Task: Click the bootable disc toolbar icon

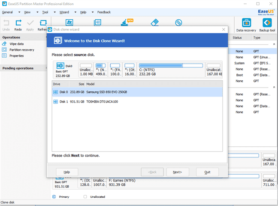Action: point(178,23)
